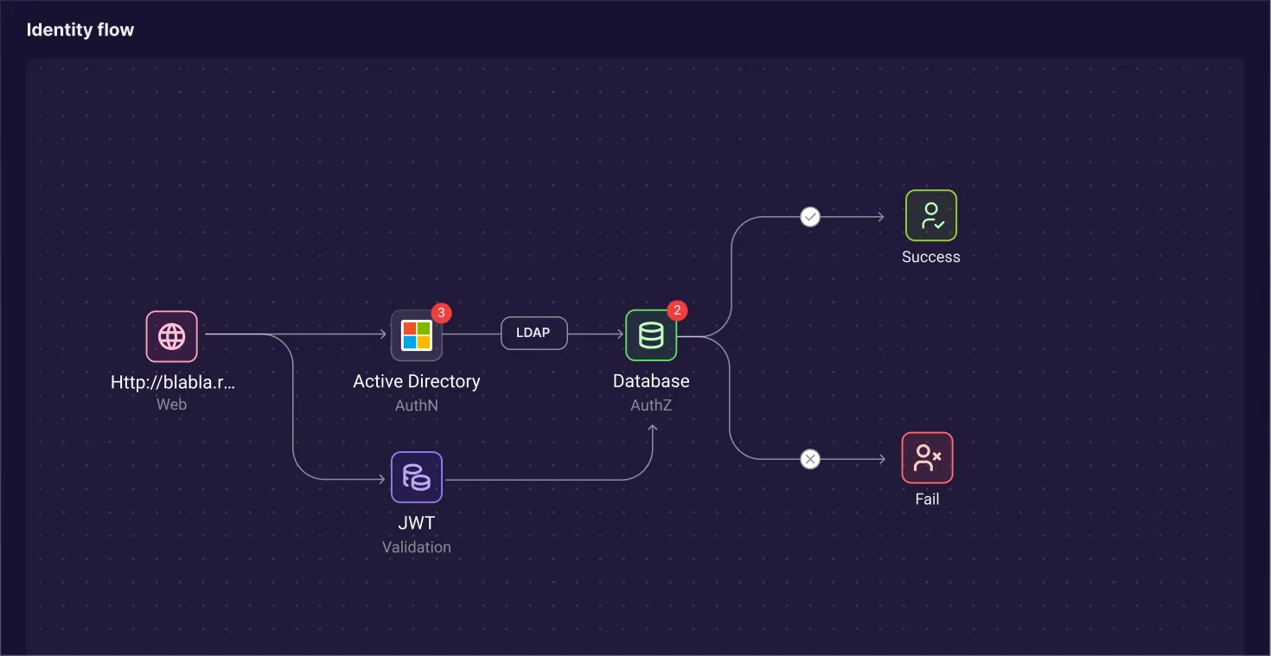Click the X circle on the fail path
The width and height of the screenshot is (1271, 656).
tap(810, 460)
